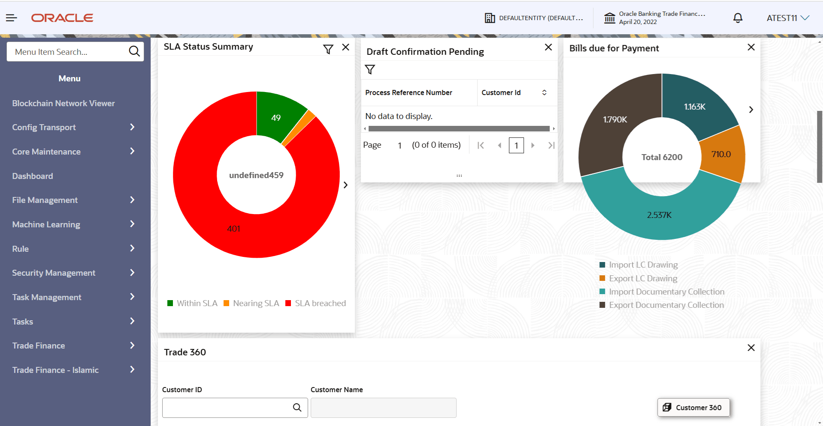Select page 1 in draft table pagination
823x426 pixels.
516,146
